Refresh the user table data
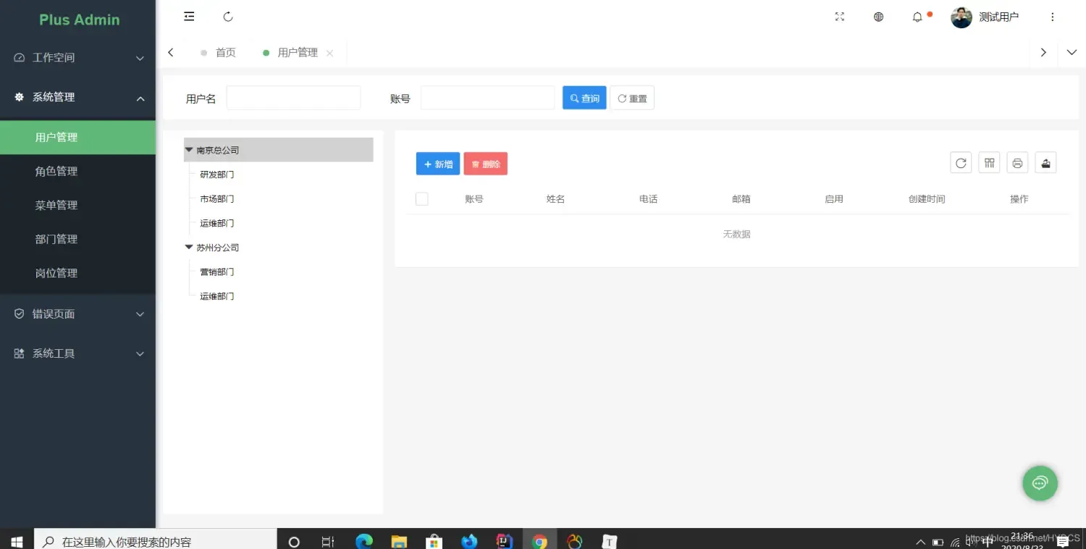The width and height of the screenshot is (1086, 549). coord(961,162)
